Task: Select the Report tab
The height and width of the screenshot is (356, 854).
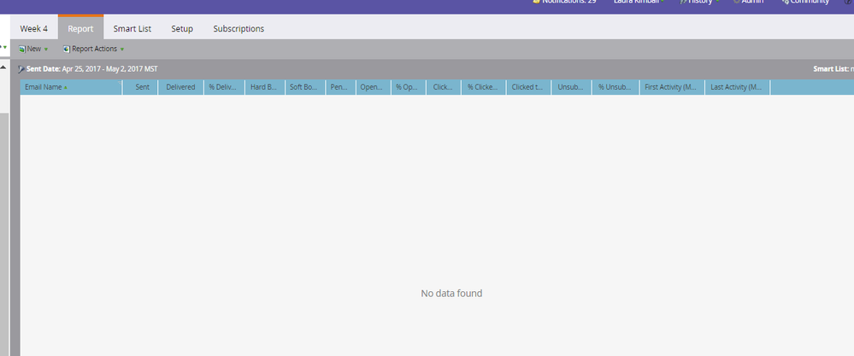Action: point(80,29)
